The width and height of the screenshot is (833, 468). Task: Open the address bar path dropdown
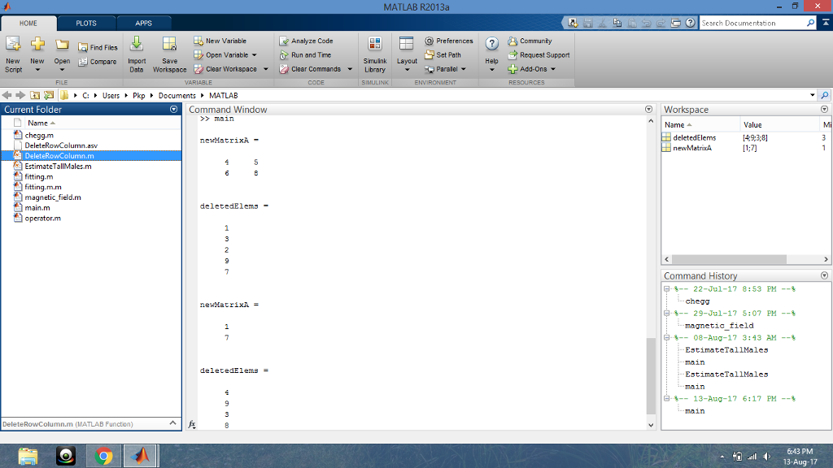(x=813, y=96)
